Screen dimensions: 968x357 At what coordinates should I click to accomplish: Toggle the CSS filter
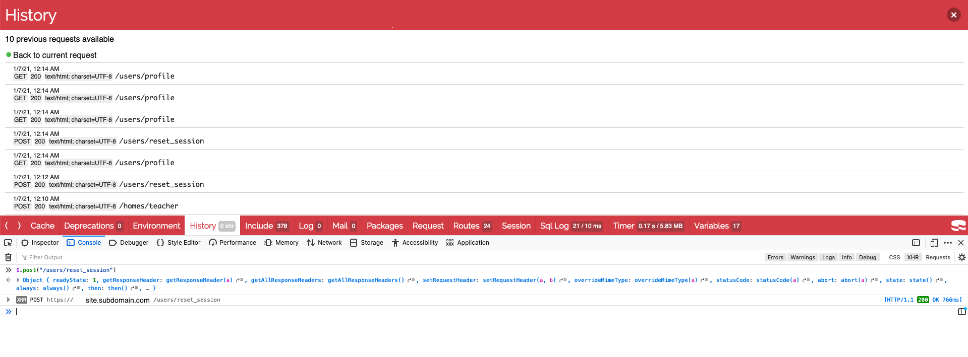pos(894,257)
